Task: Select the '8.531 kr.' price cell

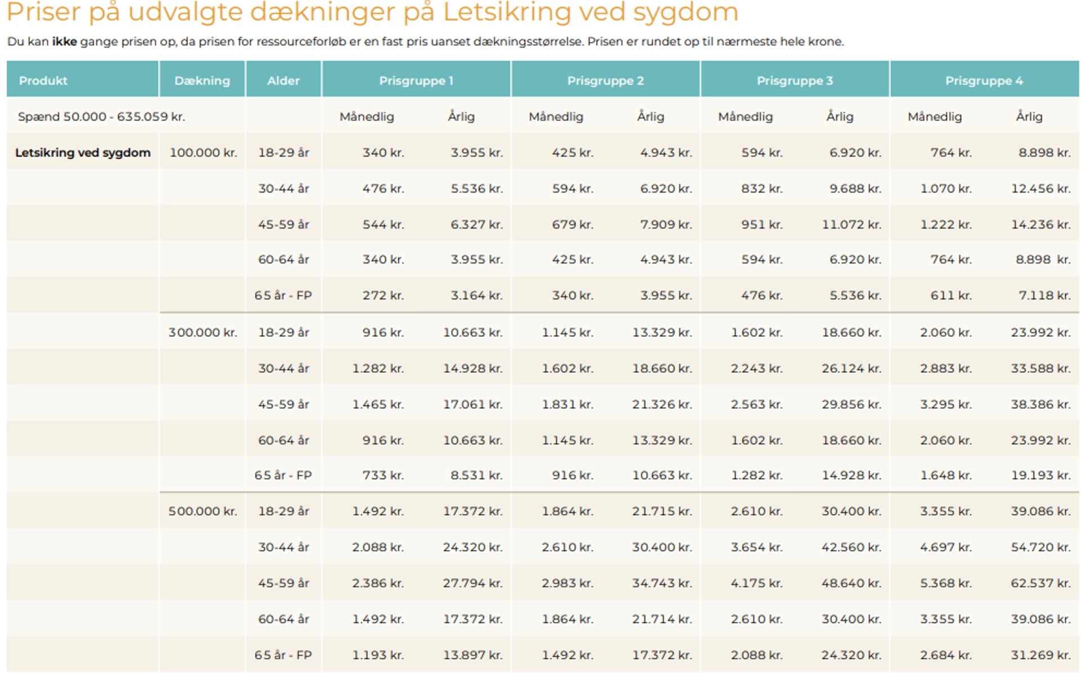Action: pyautogui.click(x=476, y=475)
